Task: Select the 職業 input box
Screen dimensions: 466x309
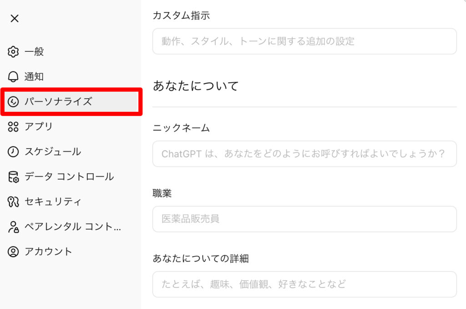Action: coord(304,219)
